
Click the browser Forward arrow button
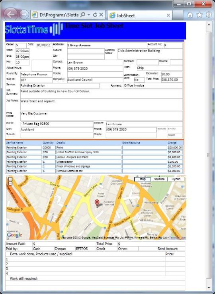(24, 15)
